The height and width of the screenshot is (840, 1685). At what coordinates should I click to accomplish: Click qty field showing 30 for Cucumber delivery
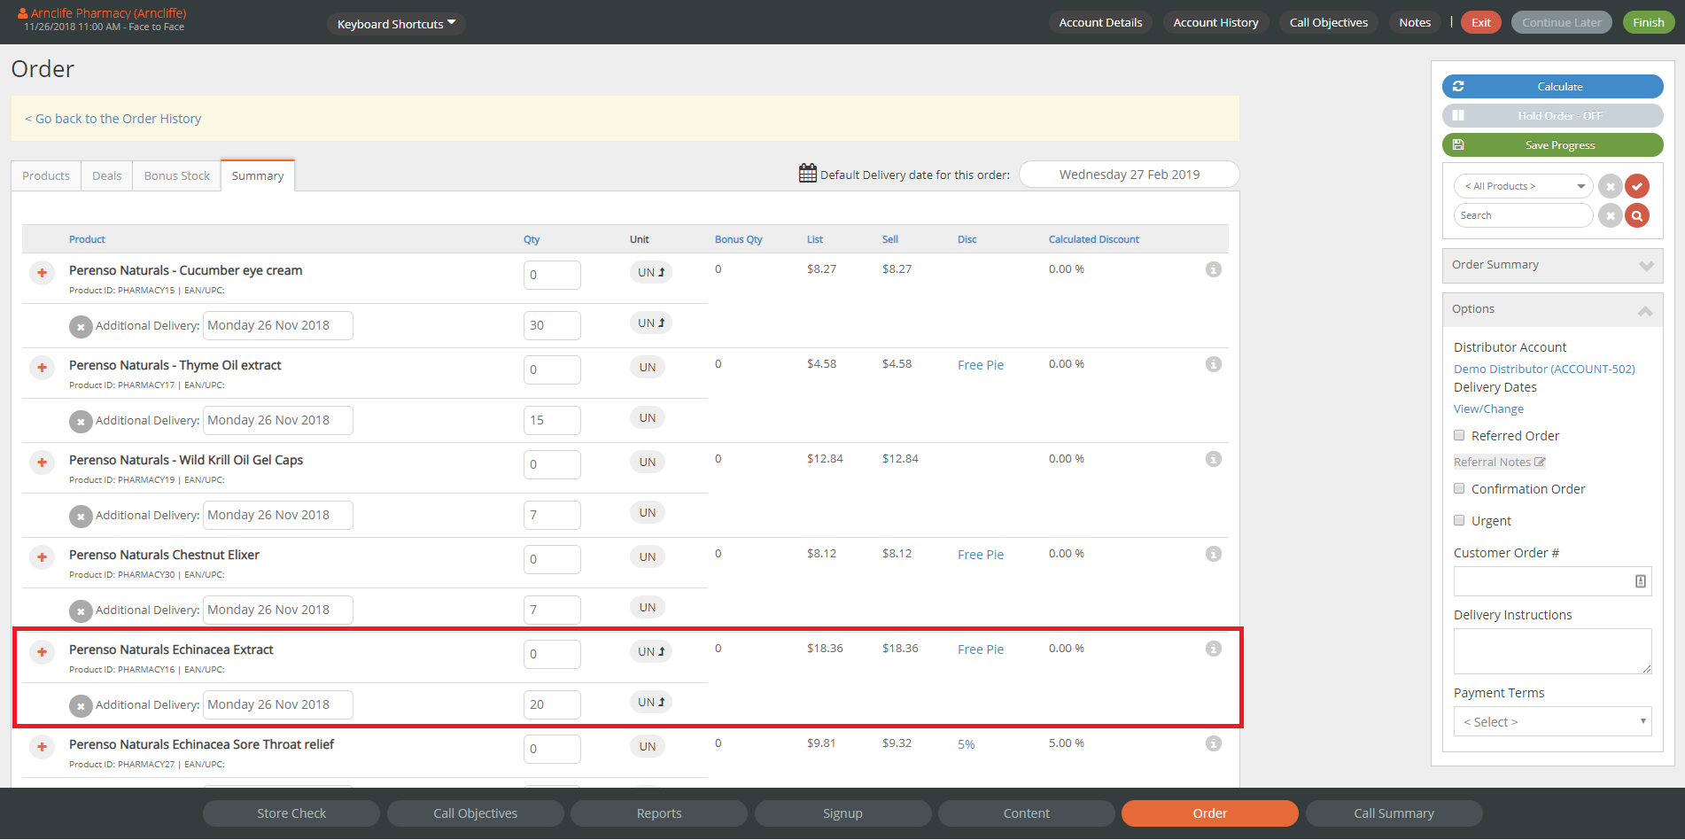552,325
